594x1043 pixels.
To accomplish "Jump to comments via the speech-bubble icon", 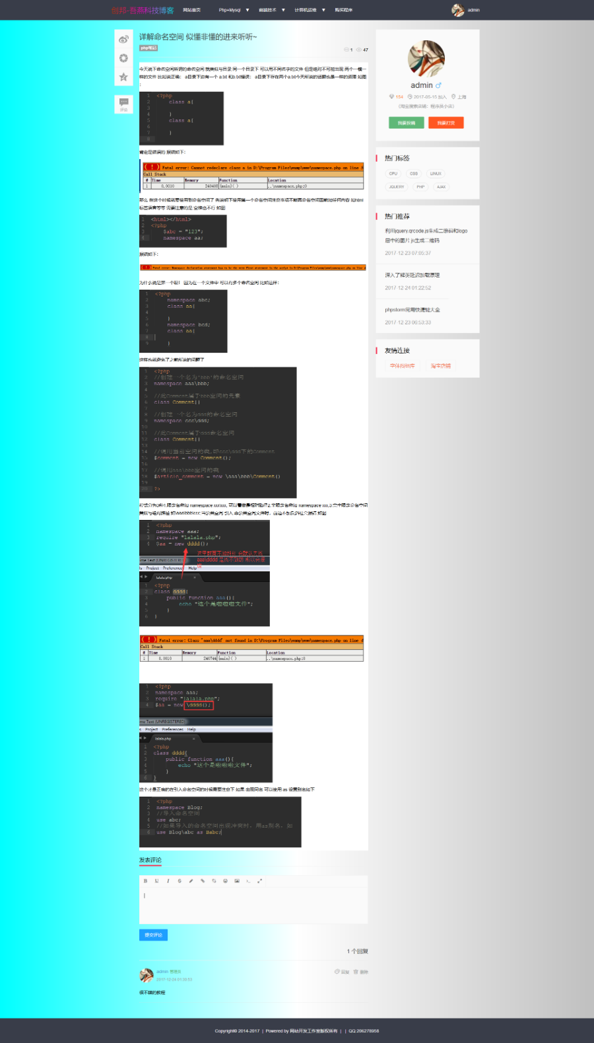I will click(x=123, y=104).
